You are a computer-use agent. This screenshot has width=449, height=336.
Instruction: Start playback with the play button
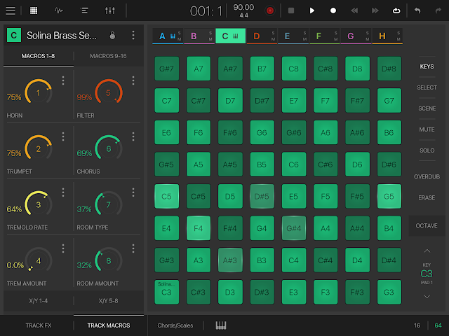tap(312, 10)
